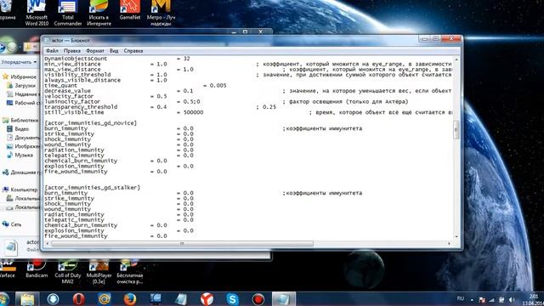Image resolution: width=544 pixels, height=306 pixels.
Task: Select GameNet desktop shortcut
Action: coord(130,10)
